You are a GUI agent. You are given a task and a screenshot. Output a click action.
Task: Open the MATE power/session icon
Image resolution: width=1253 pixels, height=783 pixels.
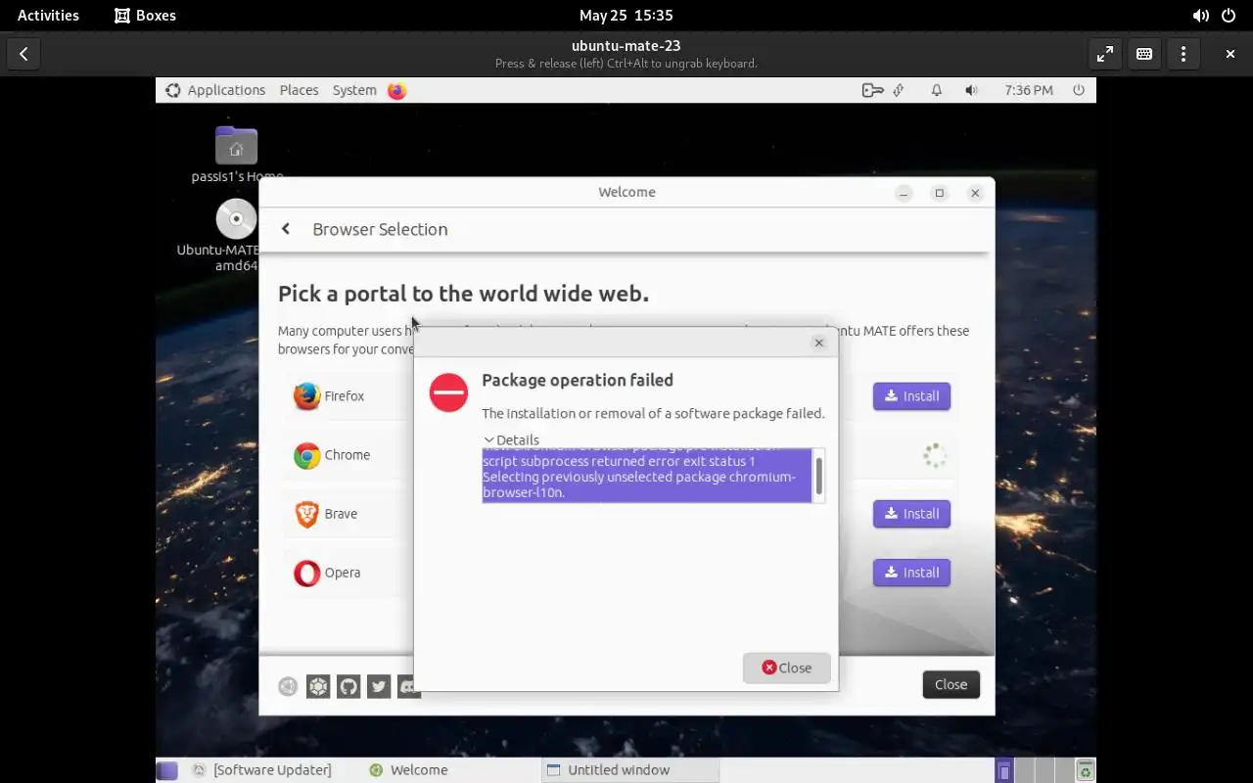pos(1079,90)
